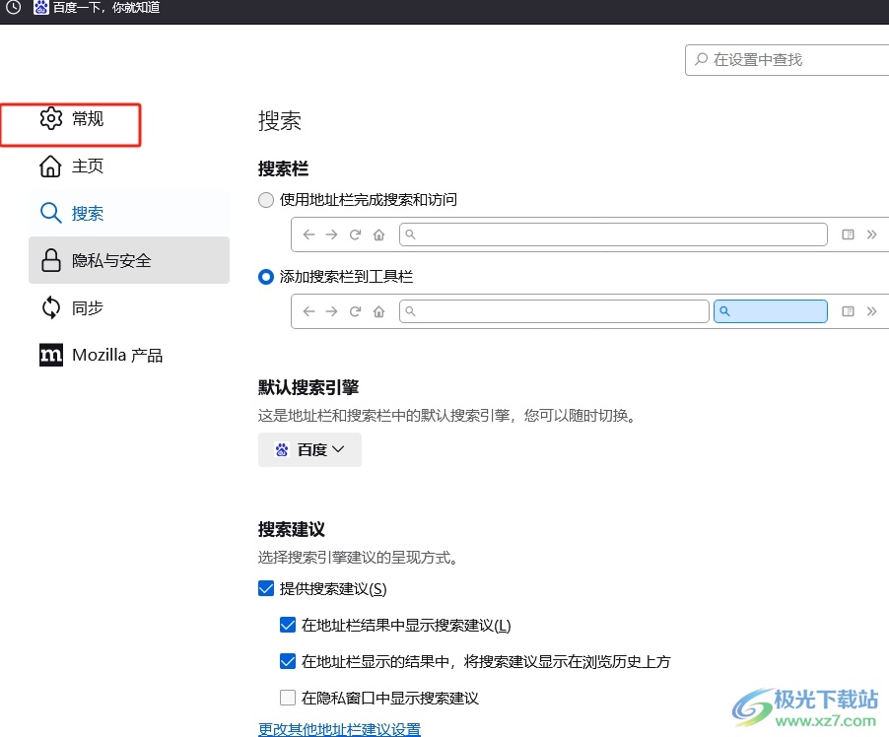
Task: Select 添加搜索栏到工具栏 radio option
Action: pos(266,277)
